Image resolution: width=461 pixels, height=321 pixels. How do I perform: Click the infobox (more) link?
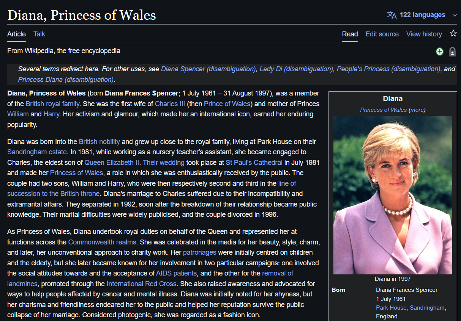(x=417, y=110)
